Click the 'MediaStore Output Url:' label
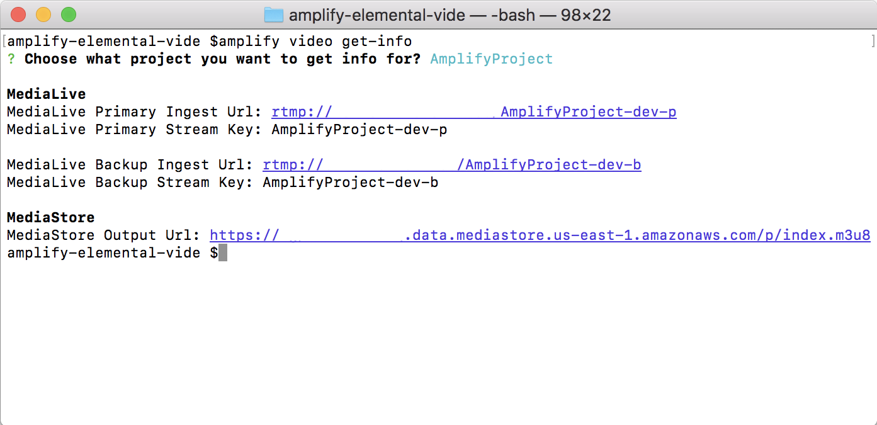 tap(103, 235)
